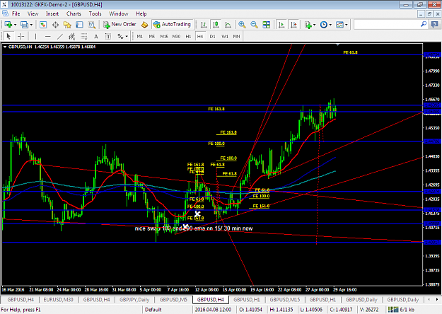
Task: Open the Navigator favorites folder icon
Action: click(x=67, y=25)
